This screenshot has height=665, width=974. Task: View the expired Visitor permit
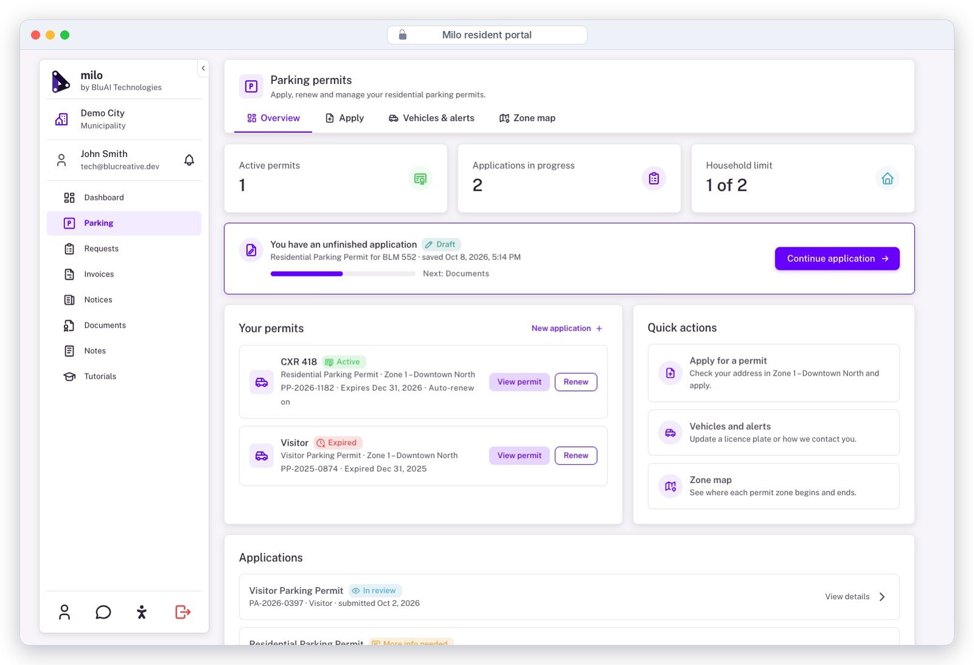519,456
